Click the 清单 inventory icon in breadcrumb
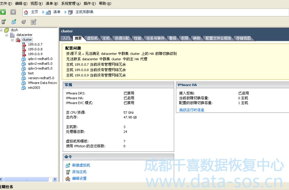This screenshot has height=190, width=289. [x=48, y=12]
